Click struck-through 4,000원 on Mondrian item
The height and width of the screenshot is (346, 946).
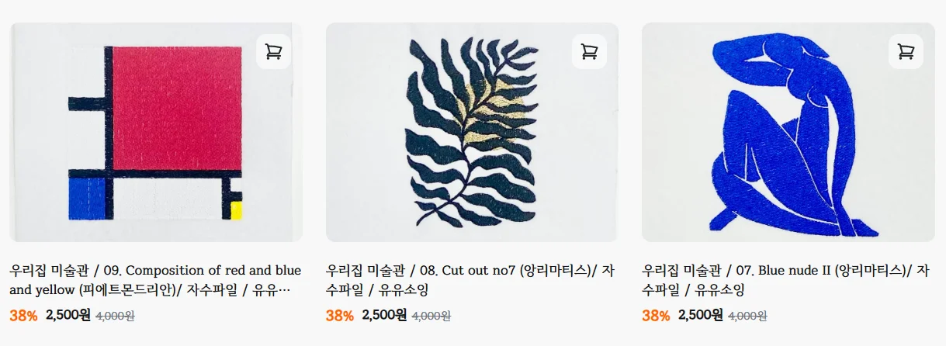pyautogui.click(x=115, y=316)
